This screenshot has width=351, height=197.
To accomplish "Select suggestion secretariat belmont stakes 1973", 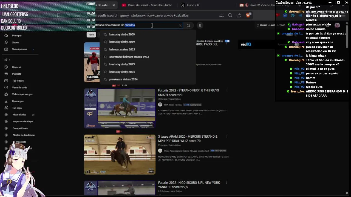I will coord(148,57).
